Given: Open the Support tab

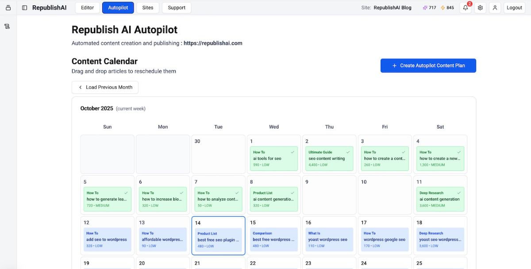Looking at the screenshot, I should click(177, 8).
